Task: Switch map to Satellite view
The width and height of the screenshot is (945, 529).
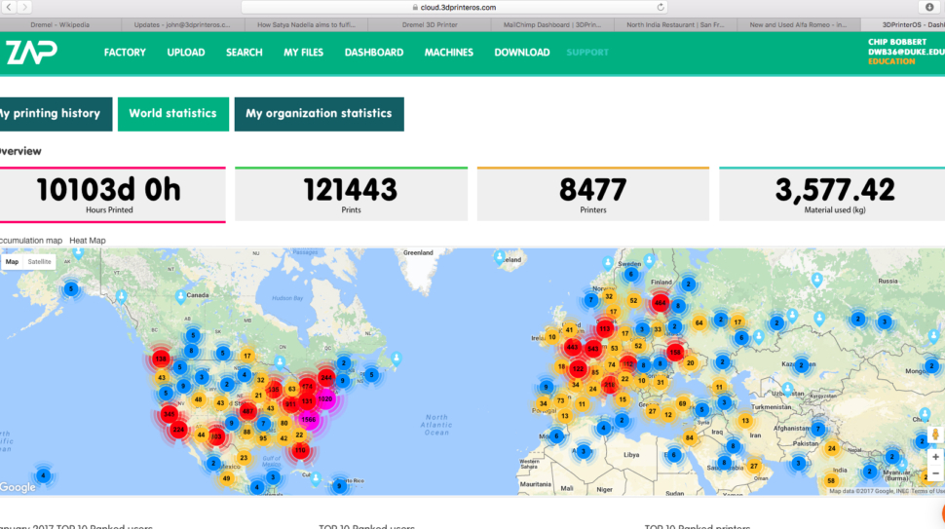Action: click(40, 262)
